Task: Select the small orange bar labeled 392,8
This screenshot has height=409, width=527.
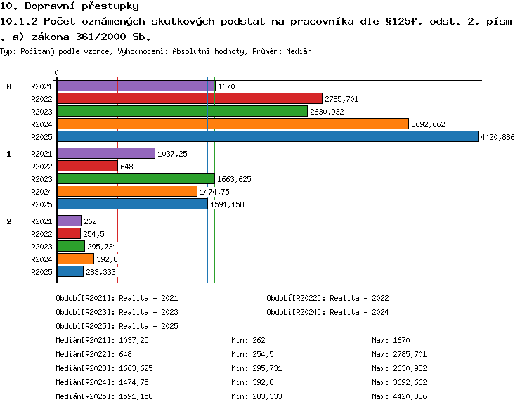Action: tap(76, 259)
